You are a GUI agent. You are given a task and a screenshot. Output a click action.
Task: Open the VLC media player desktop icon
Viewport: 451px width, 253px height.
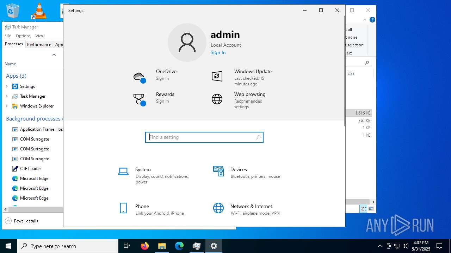tap(39, 11)
